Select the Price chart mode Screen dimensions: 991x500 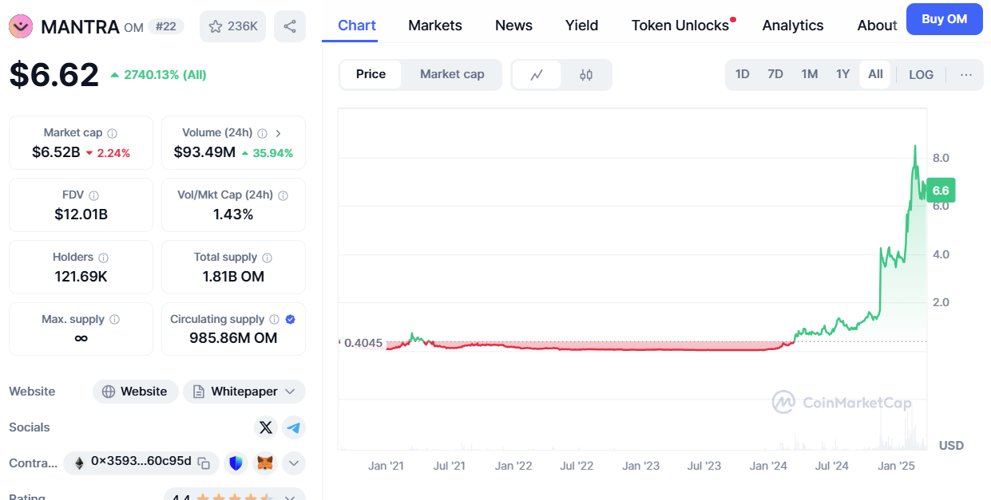[371, 74]
